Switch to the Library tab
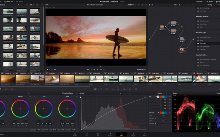 pos(210,5)
